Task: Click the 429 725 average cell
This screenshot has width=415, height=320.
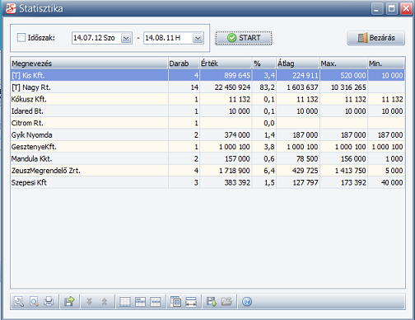Action: (298, 171)
